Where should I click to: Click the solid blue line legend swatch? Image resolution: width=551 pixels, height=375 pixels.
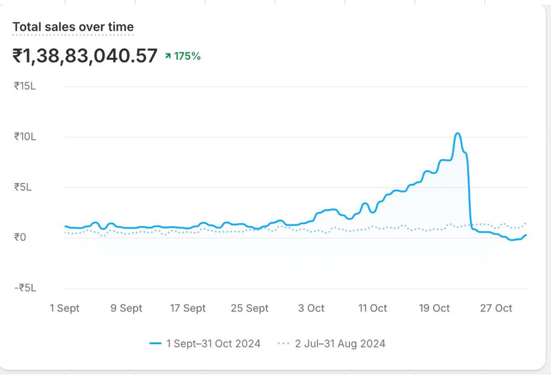click(x=156, y=343)
